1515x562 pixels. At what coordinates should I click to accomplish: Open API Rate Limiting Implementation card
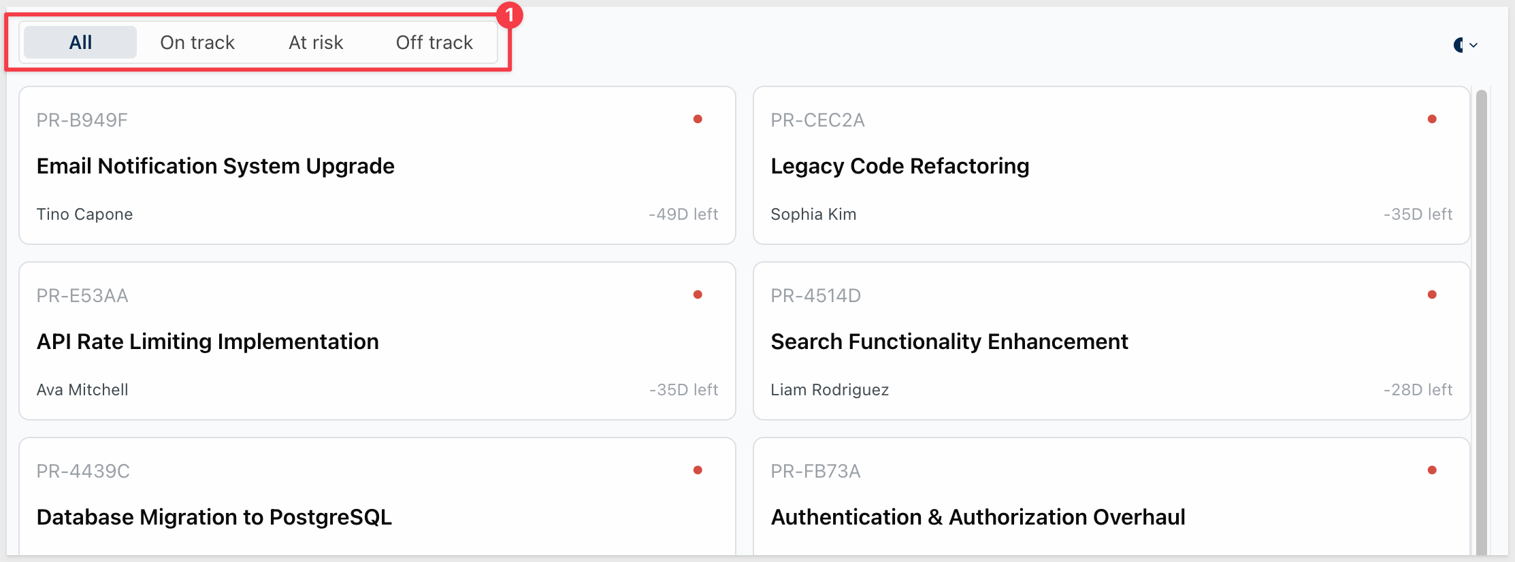click(377, 341)
